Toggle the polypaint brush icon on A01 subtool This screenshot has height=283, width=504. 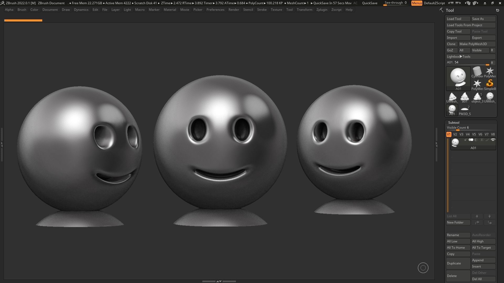(487, 140)
